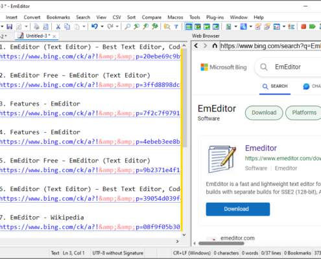This screenshot has width=321, height=259.
Task: Go forward in the Web Browser pane
Action: coord(205,46)
